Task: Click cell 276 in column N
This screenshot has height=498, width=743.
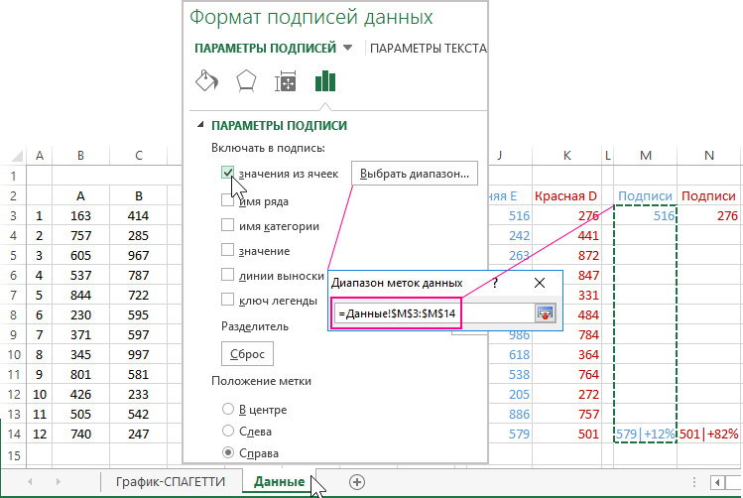Action: coord(709,216)
